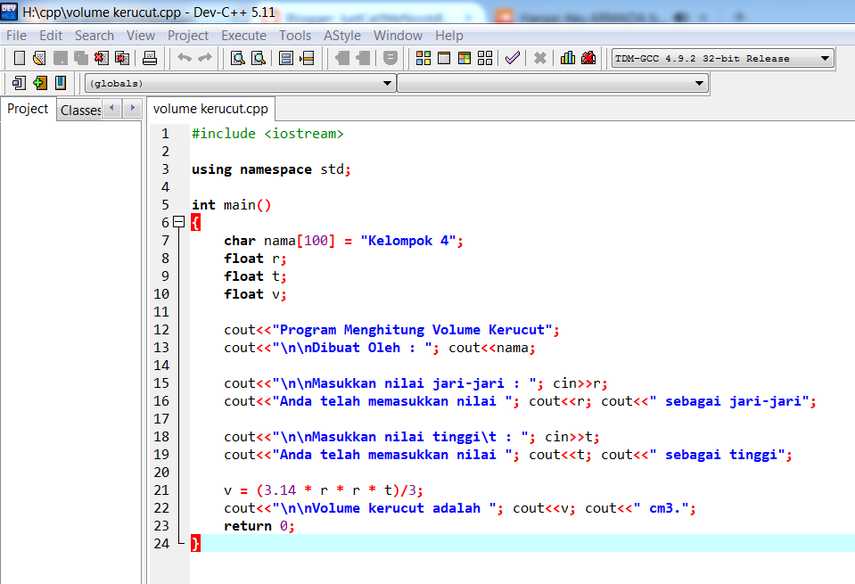Click the greyed Save file icon

pyautogui.click(x=60, y=58)
